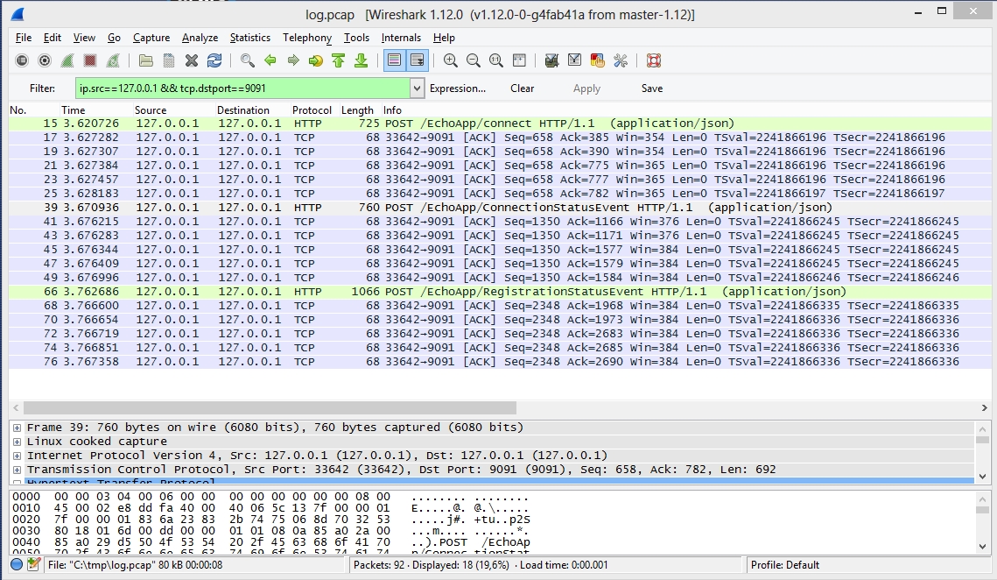Viewport: 997px width, 580px height.
Task: Click the Expression... button
Action: coord(457,88)
